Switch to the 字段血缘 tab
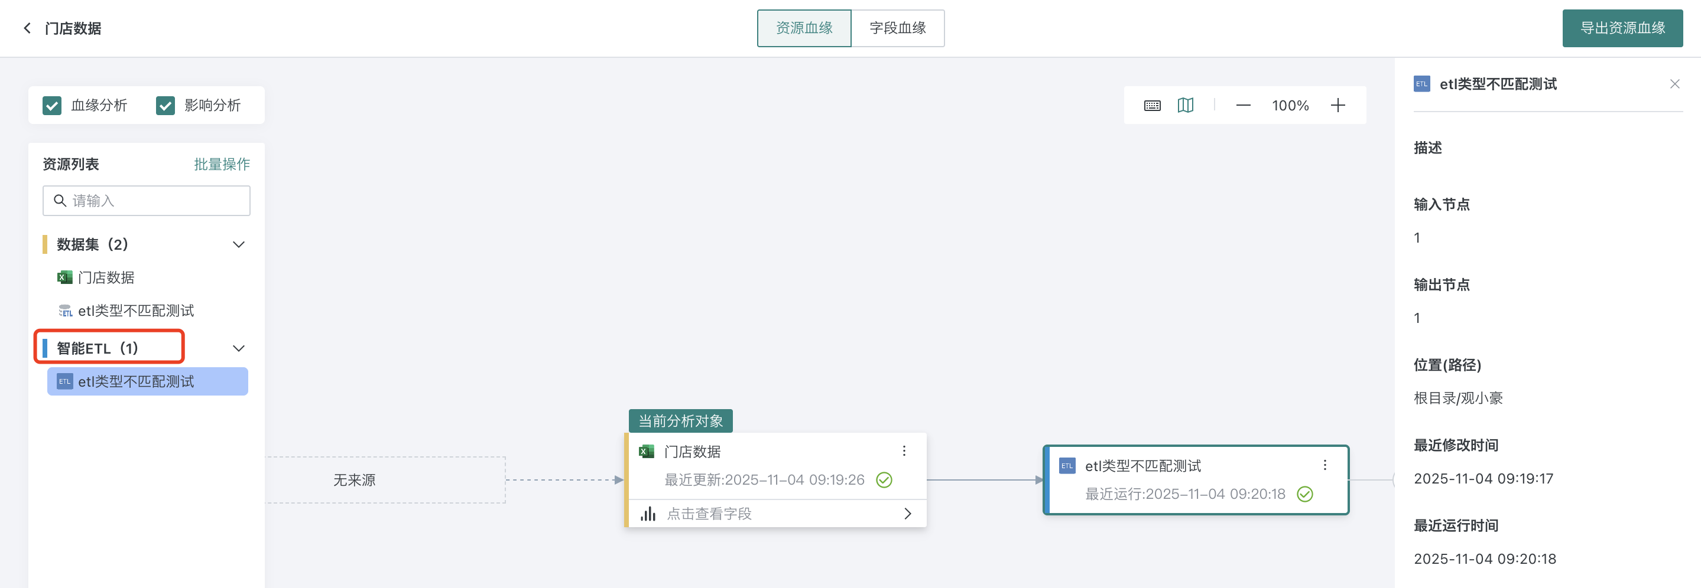This screenshot has width=1701, height=588. point(899,28)
